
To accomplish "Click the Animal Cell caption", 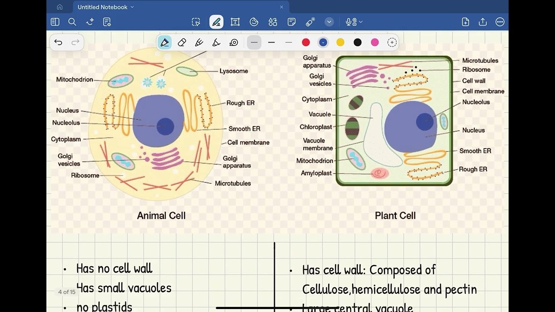I will pos(161,215).
